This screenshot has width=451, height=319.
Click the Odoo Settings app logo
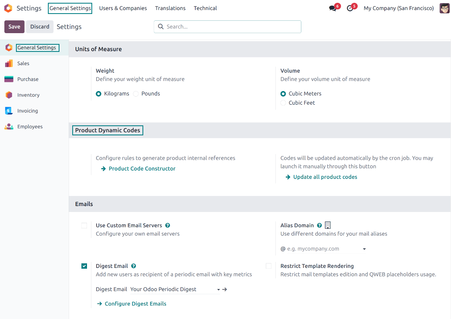click(x=8, y=8)
